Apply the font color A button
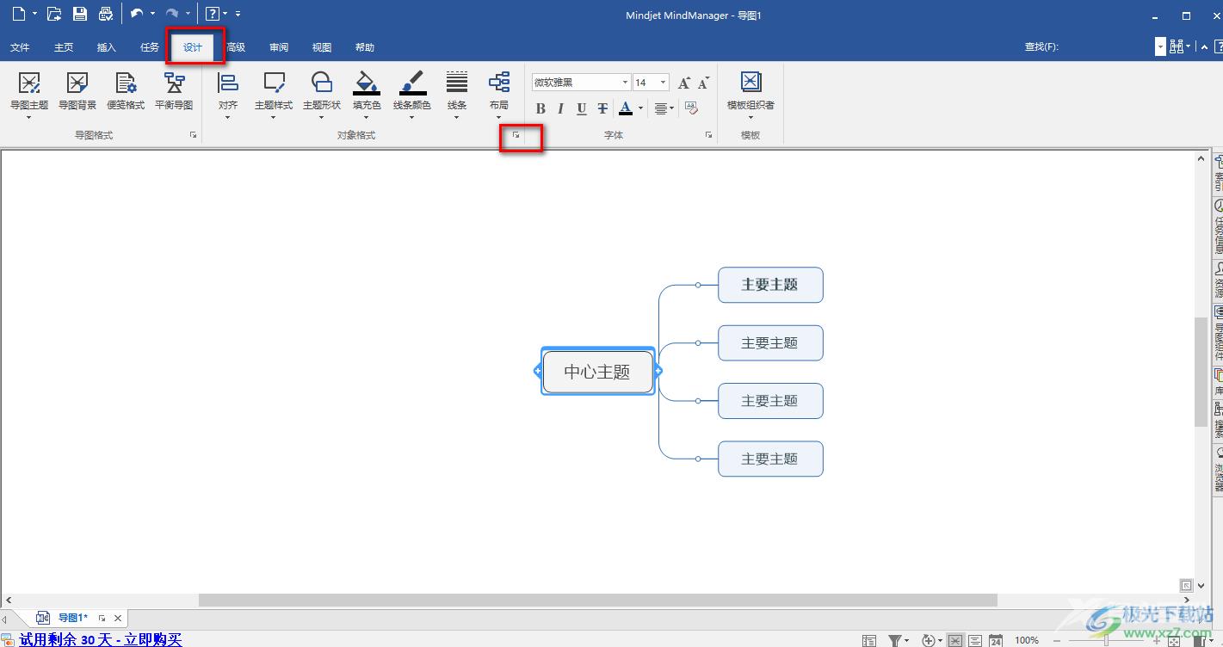The height and width of the screenshot is (647, 1223). coord(626,108)
